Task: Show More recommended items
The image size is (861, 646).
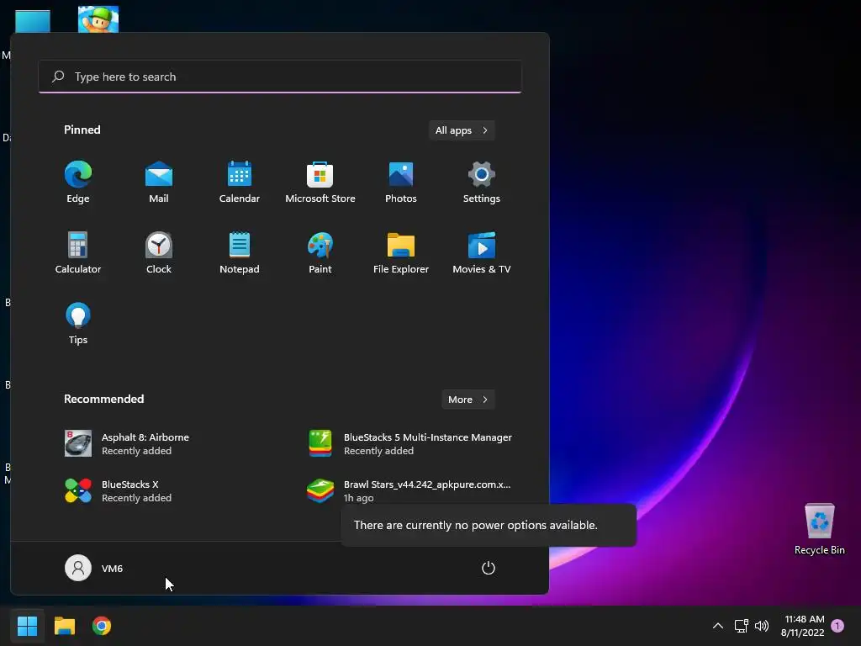Action: (x=467, y=400)
